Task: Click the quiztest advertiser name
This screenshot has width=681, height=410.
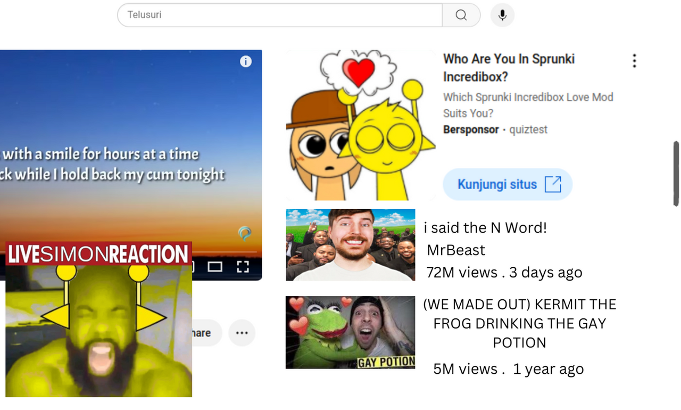Action: pos(528,129)
